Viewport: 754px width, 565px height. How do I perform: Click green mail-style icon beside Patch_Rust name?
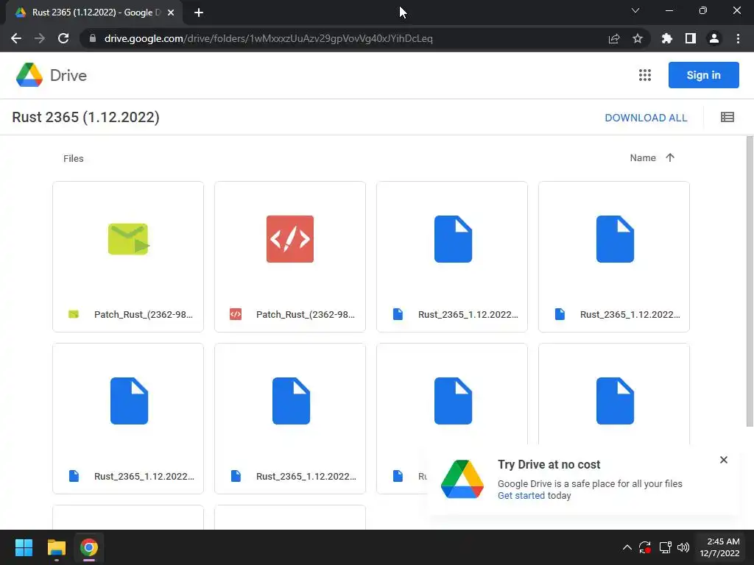[x=74, y=314]
